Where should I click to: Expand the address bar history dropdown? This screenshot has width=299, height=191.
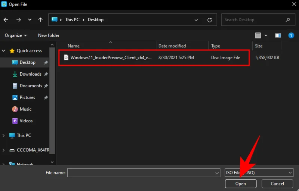coord(196,20)
